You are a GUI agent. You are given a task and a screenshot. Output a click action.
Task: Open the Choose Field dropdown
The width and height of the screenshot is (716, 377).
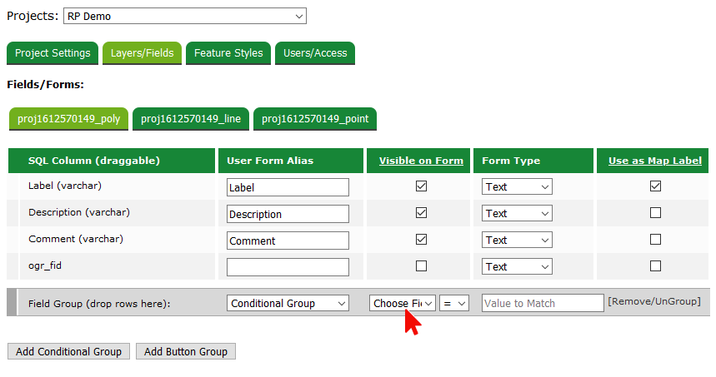(x=403, y=304)
